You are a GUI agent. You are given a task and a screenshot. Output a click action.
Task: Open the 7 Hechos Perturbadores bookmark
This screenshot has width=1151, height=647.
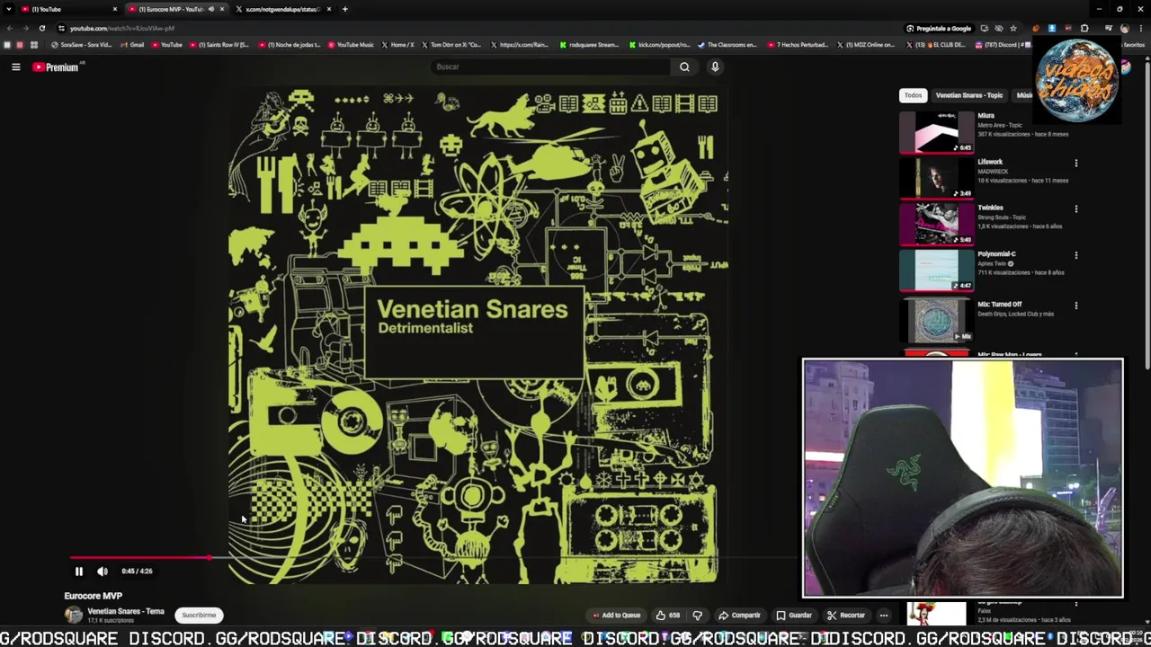click(798, 45)
